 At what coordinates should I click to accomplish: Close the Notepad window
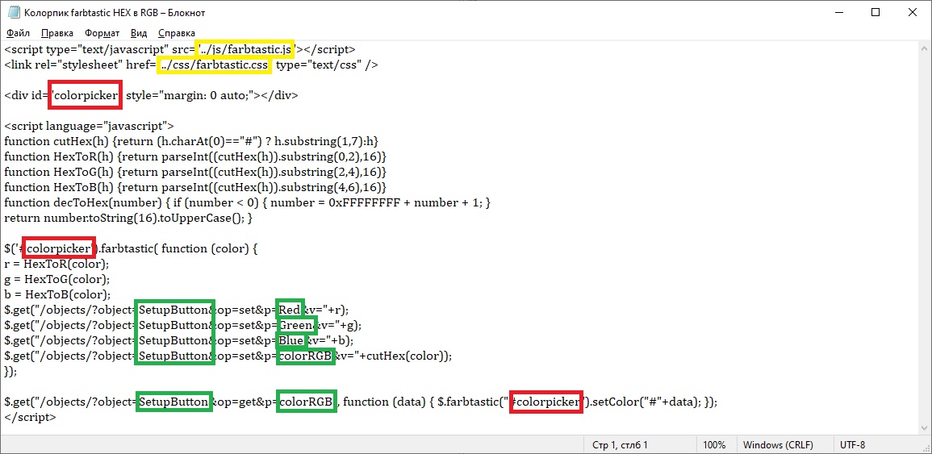(x=913, y=13)
